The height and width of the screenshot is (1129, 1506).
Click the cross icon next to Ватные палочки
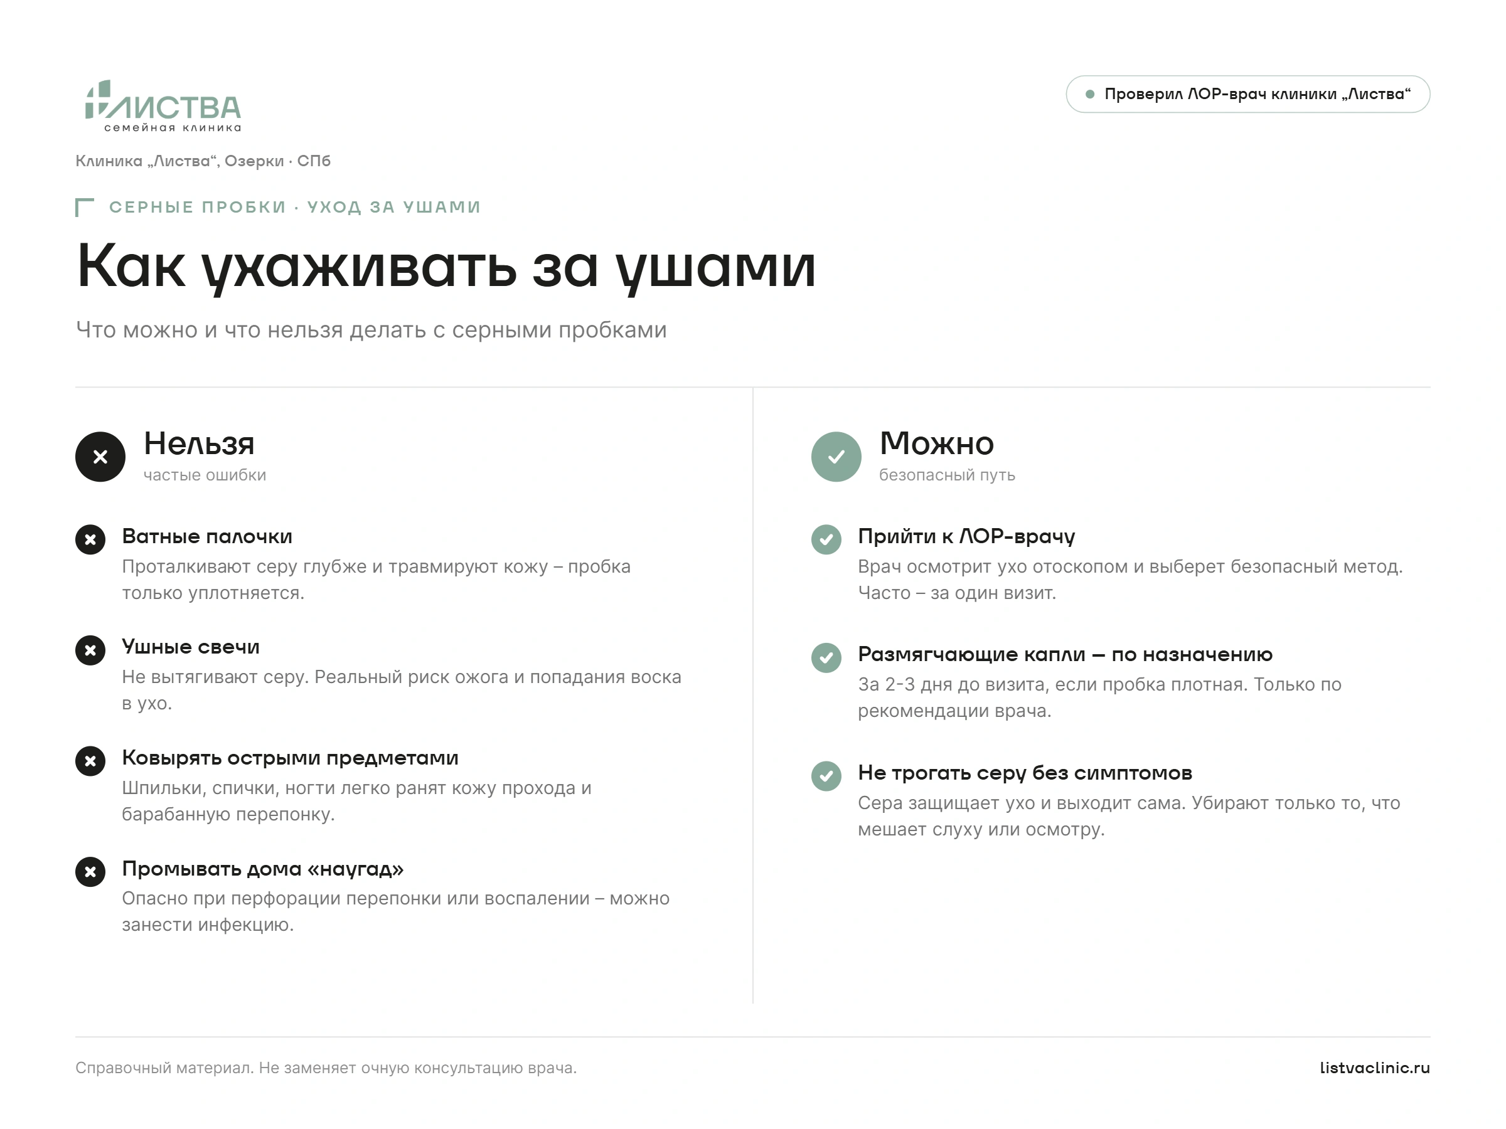tap(90, 539)
